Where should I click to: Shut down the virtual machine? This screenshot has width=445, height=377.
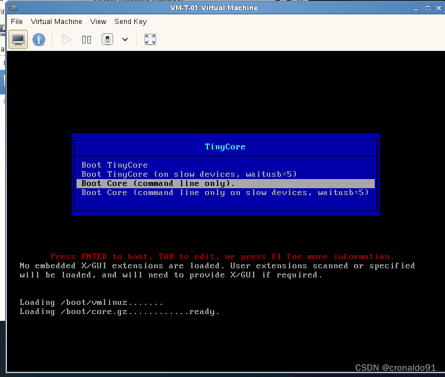pyautogui.click(x=107, y=39)
